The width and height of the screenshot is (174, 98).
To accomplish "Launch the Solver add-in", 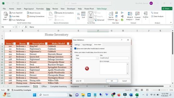I will point(155,13).
